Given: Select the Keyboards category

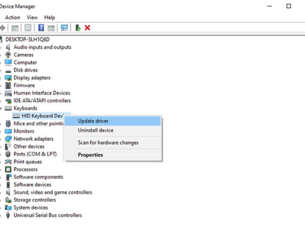Looking at the screenshot, I should click(x=25, y=108).
